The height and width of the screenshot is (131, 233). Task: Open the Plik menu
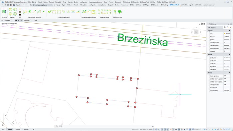click(x=29, y=2)
